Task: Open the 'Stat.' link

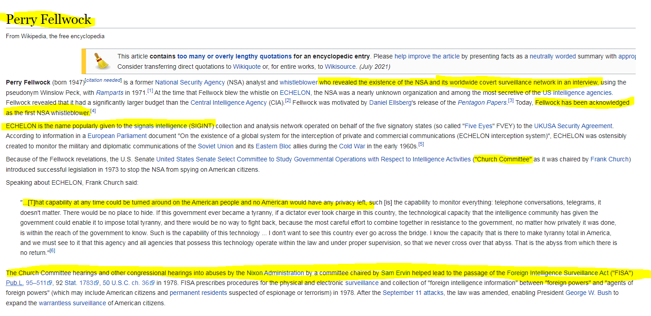Action: [x=71, y=283]
